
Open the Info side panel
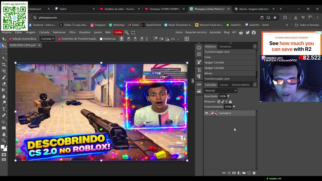pos(199,48)
